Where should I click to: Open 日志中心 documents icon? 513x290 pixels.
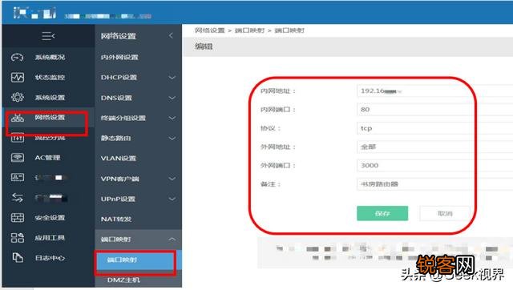[18, 258]
